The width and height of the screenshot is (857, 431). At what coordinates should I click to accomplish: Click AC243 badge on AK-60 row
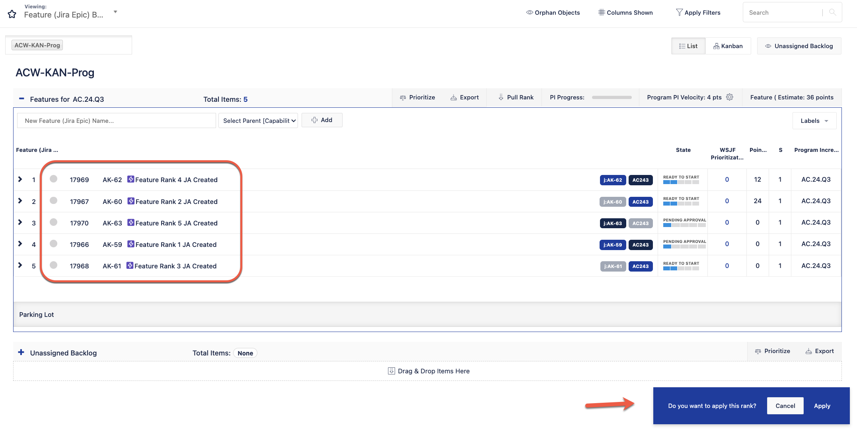coord(640,202)
